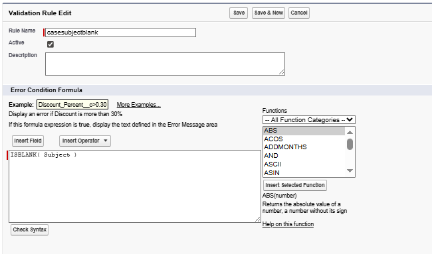
Task: Choose ACOS from the functions list
Action: pos(304,139)
